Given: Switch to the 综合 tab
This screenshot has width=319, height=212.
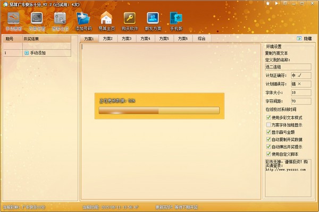Looking at the screenshot, I should 202,38.
